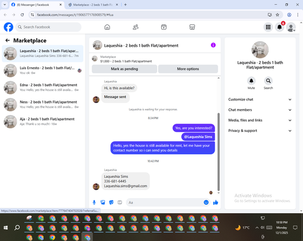The image size is (303, 241).
Task: Open the Edna conversation
Action: point(42,87)
